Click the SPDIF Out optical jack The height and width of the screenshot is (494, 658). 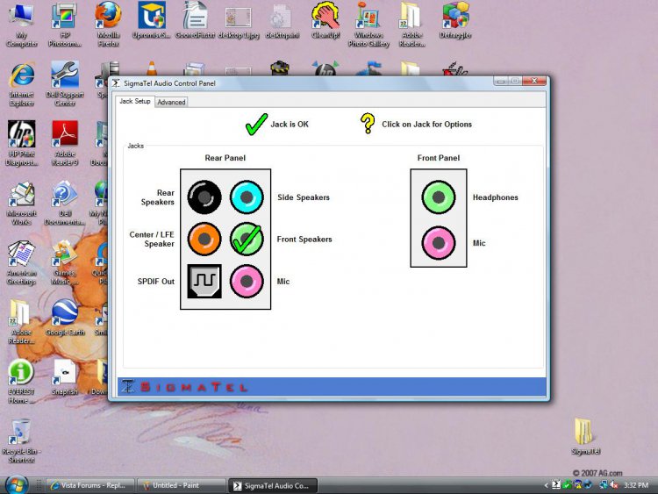[x=204, y=281]
